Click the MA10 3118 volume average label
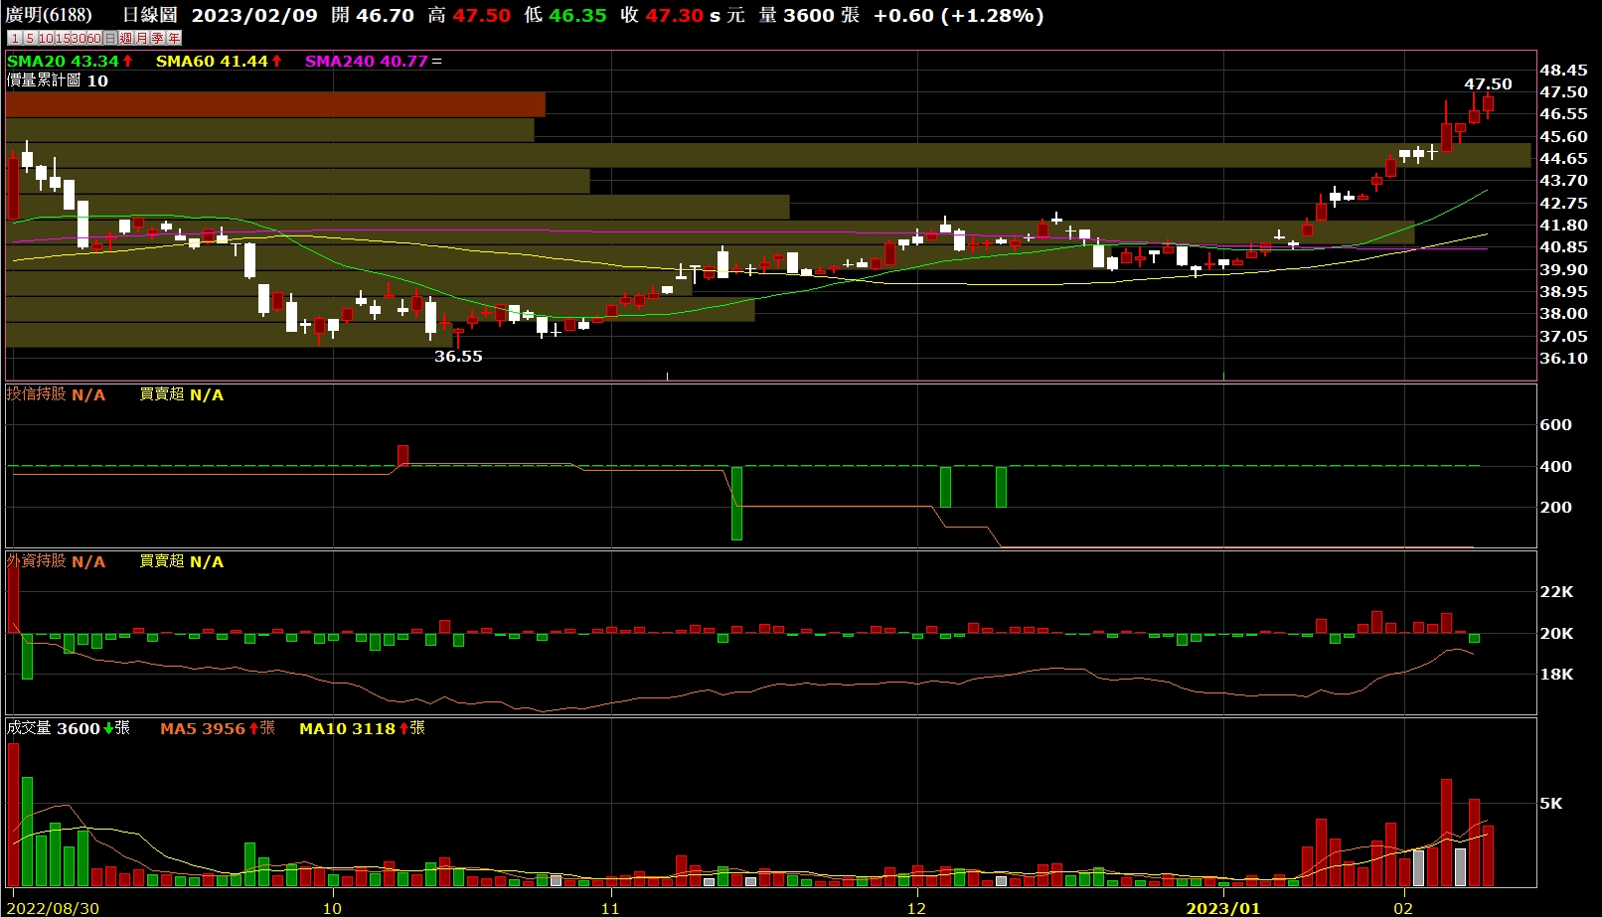Image resolution: width=1602 pixels, height=917 pixels. point(347,728)
